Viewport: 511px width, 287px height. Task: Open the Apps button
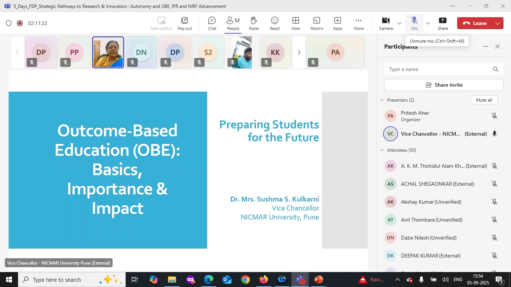(338, 23)
